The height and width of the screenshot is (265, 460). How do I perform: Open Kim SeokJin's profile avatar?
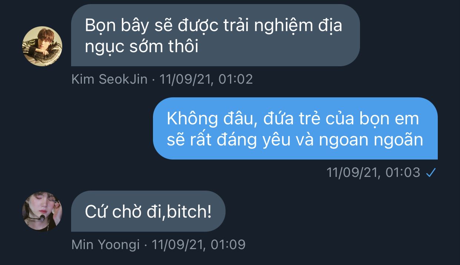pyautogui.click(x=42, y=46)
